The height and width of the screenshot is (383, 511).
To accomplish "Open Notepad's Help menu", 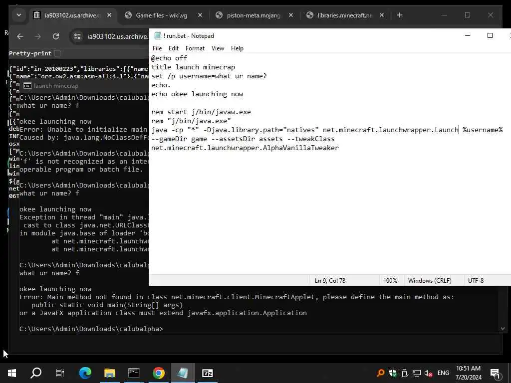I will (x=237, y=48).
